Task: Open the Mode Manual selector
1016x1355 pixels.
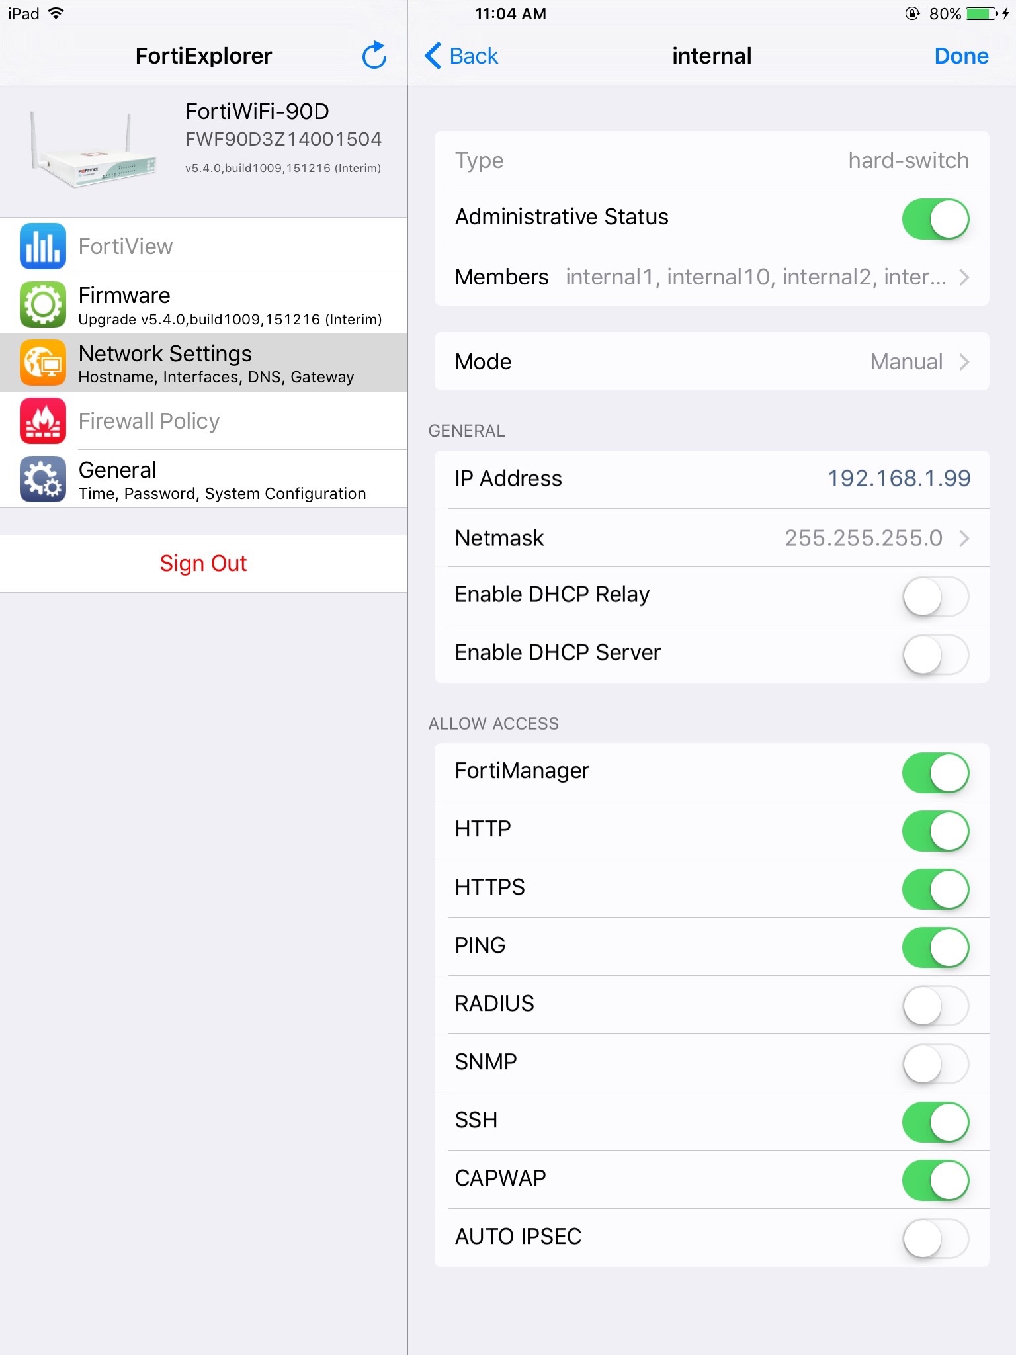Action: click(x=712, y=361)
